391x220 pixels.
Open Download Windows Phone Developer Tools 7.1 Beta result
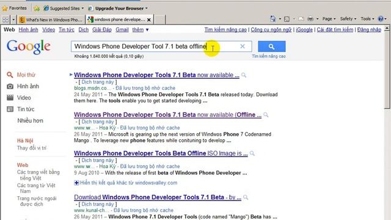coord(158,197)
